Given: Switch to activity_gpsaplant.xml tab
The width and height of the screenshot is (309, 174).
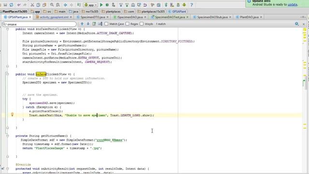Looking at the screenshot, I should [x=54, y=17].
